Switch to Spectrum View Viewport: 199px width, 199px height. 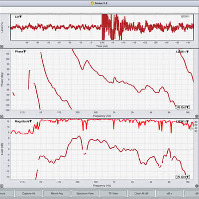click(x=85, y=194)
